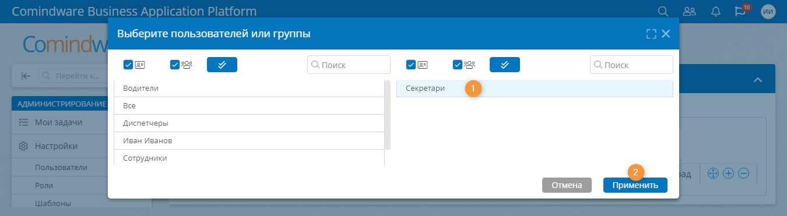Maximize the user selection dialog
The width and height of the screenshot is (787, 216).
click(651, 34)
